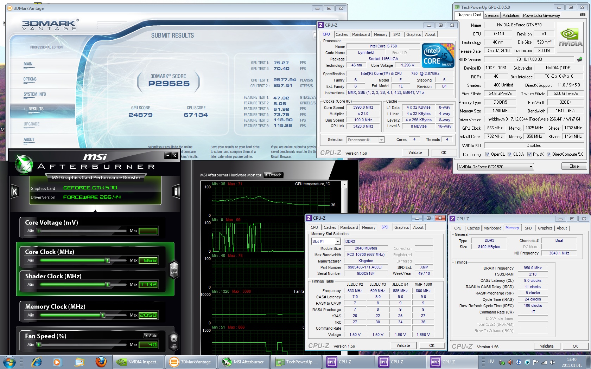This screenshot has height=369, width=591.
Task: Open OPTIONS in 3DMark Vantage sidebar
Action: [30, 79]
